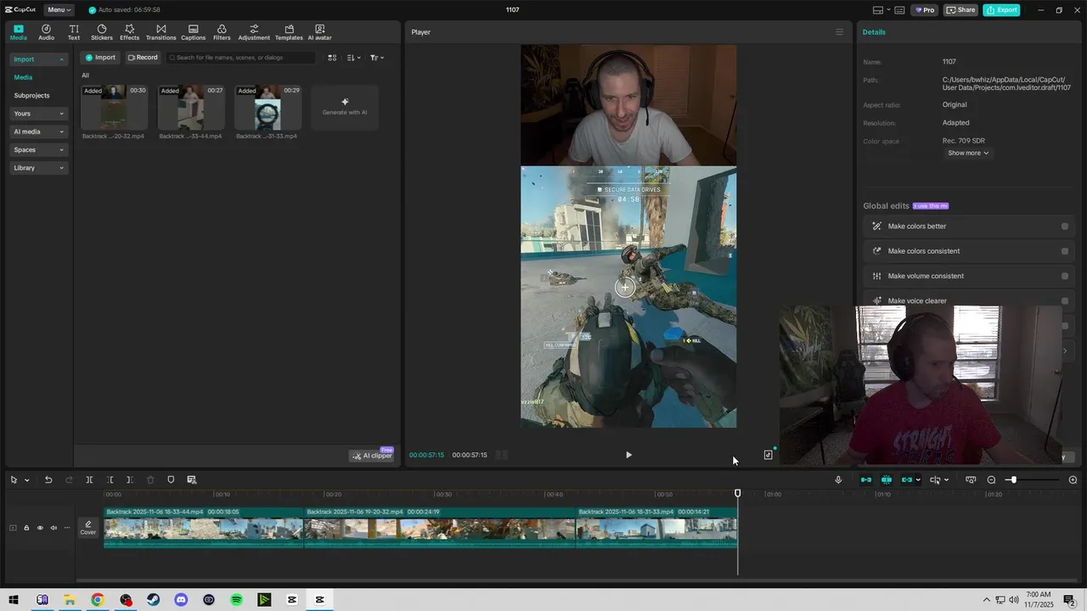Click the player ratio/fullscreen icon
This screenshot has width=1087, height=611.
point(769,455)
